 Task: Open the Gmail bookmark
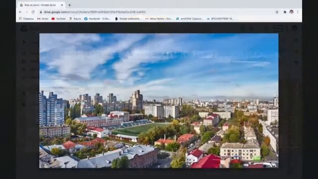[x=43, y=19]
